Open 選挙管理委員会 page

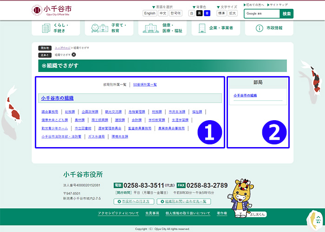click(x=110, y=128)
